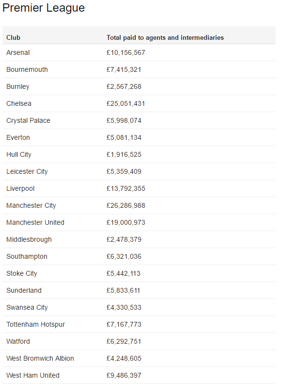The image size is (281, 384).
Task: Select the Tottenham Hotspur club name
Action: click(x=35, y=324)
